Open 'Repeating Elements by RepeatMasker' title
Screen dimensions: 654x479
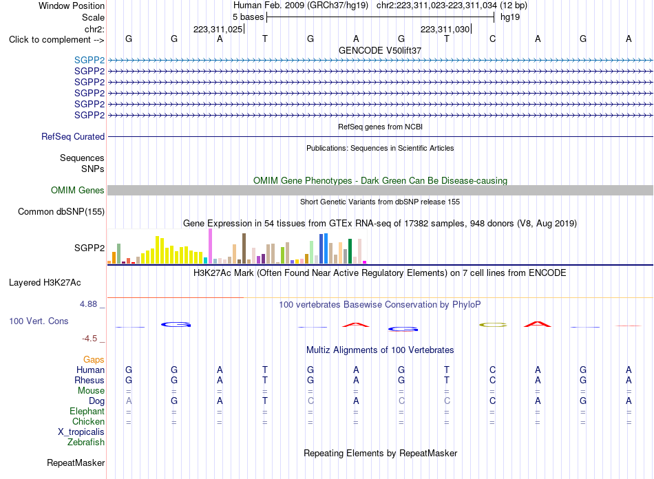380,454
